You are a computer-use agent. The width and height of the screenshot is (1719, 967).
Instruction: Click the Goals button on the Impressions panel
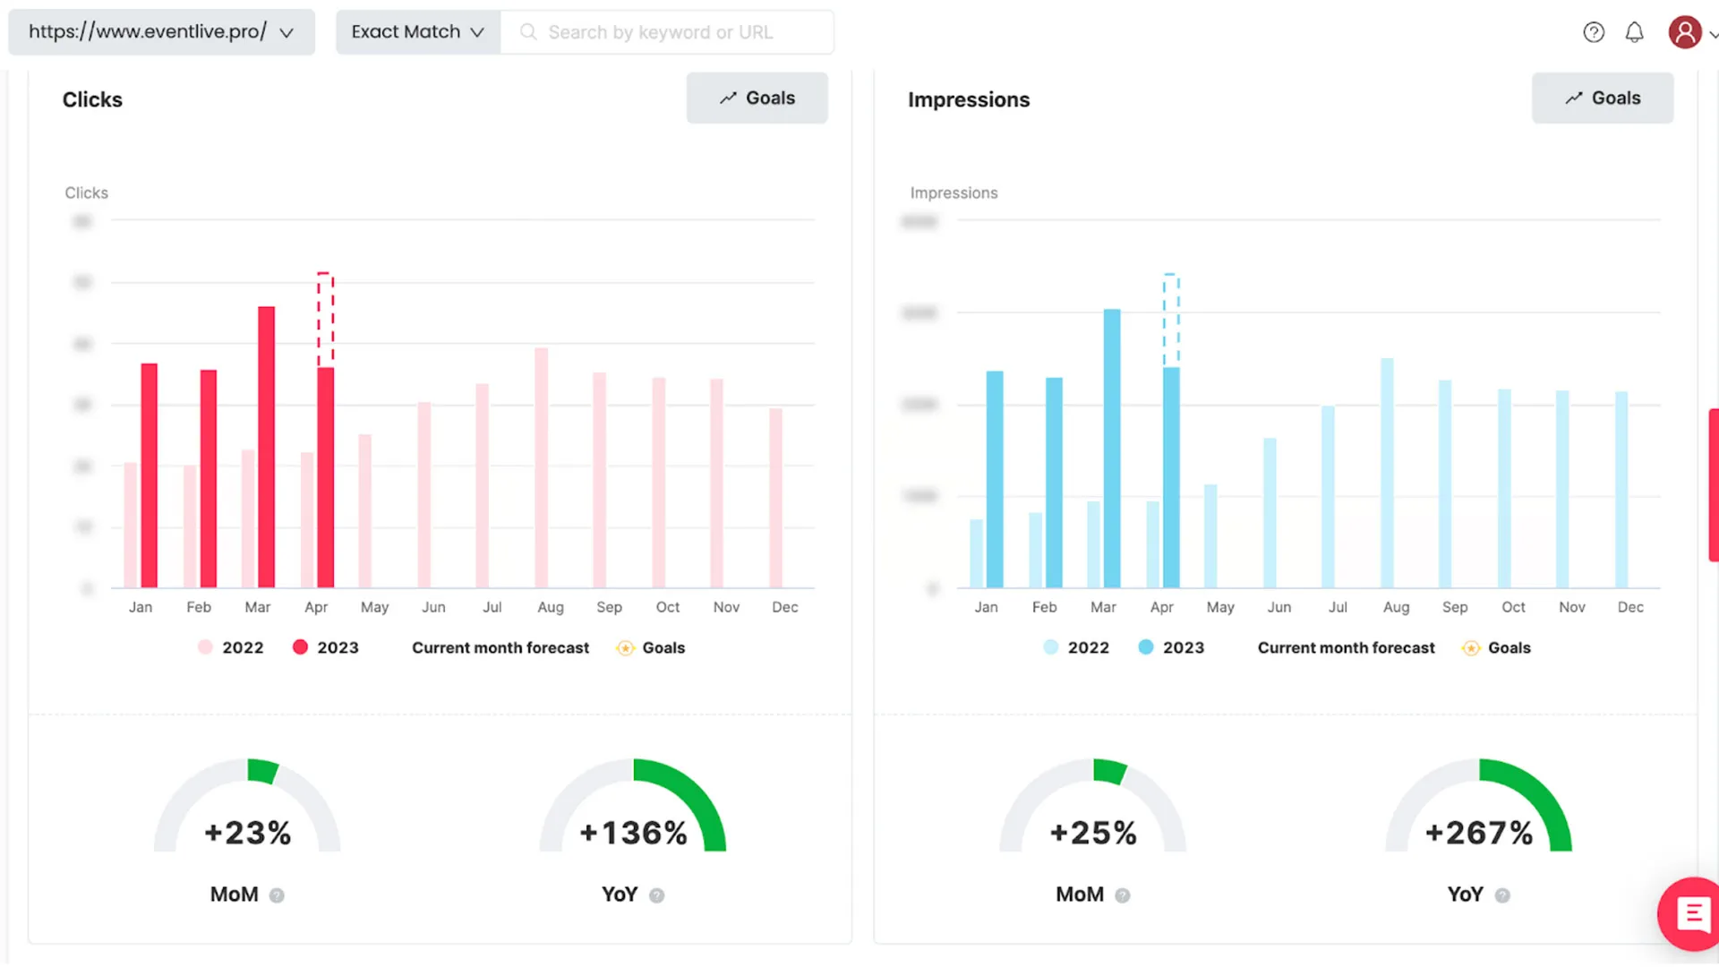[1602, 98]
